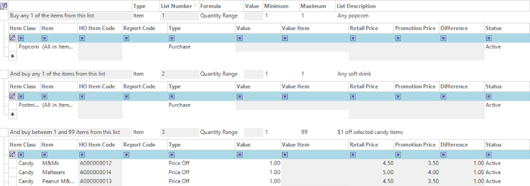530x186 pixels.
Task: Open Value filter operator in popcorn list
Action: tap(239, 38)
